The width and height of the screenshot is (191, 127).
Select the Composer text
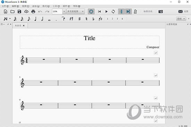[153, 47]
